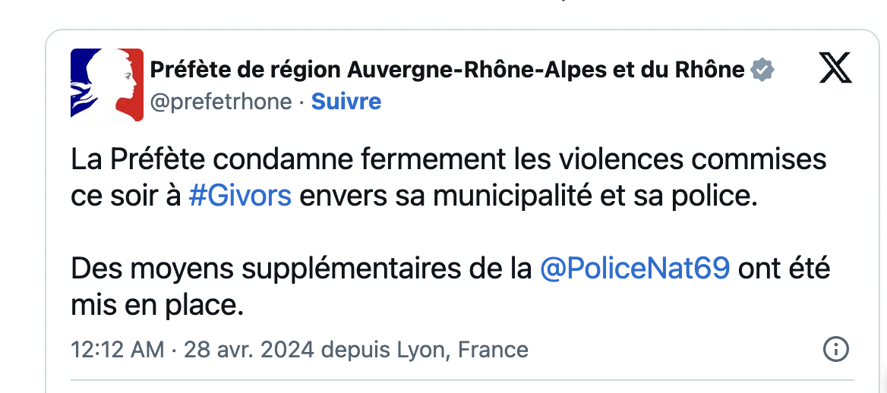Follow the account via Suivre
Image resolution: width=887 pixels, height=393 pixels.
(x=346, y=102)
